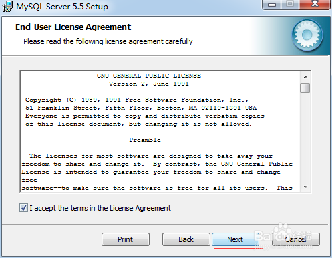Click the 'GNU GENERAL PUBLIC LICENSE' heading text
Viewport: 332px width, 258px height.
click(149, 76)
